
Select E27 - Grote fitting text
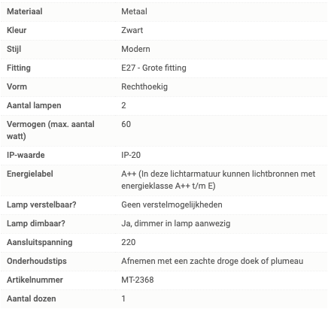click(x=153, y=68)
